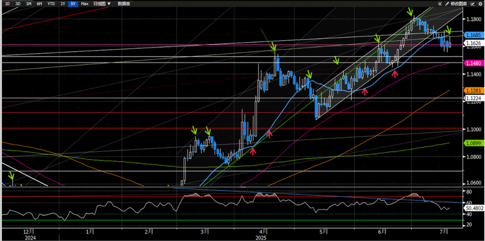Choose the YTD range button
485x241 pixels.
click(51, 3)
